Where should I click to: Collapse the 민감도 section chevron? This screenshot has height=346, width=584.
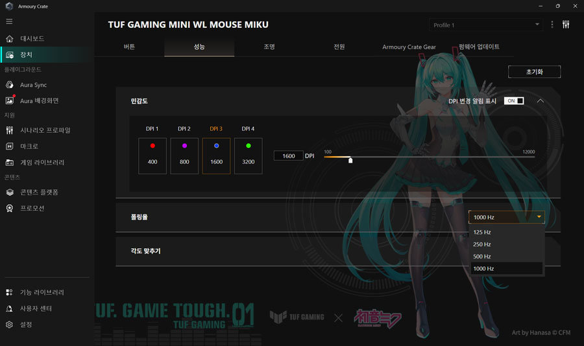(x=540, y=101)
